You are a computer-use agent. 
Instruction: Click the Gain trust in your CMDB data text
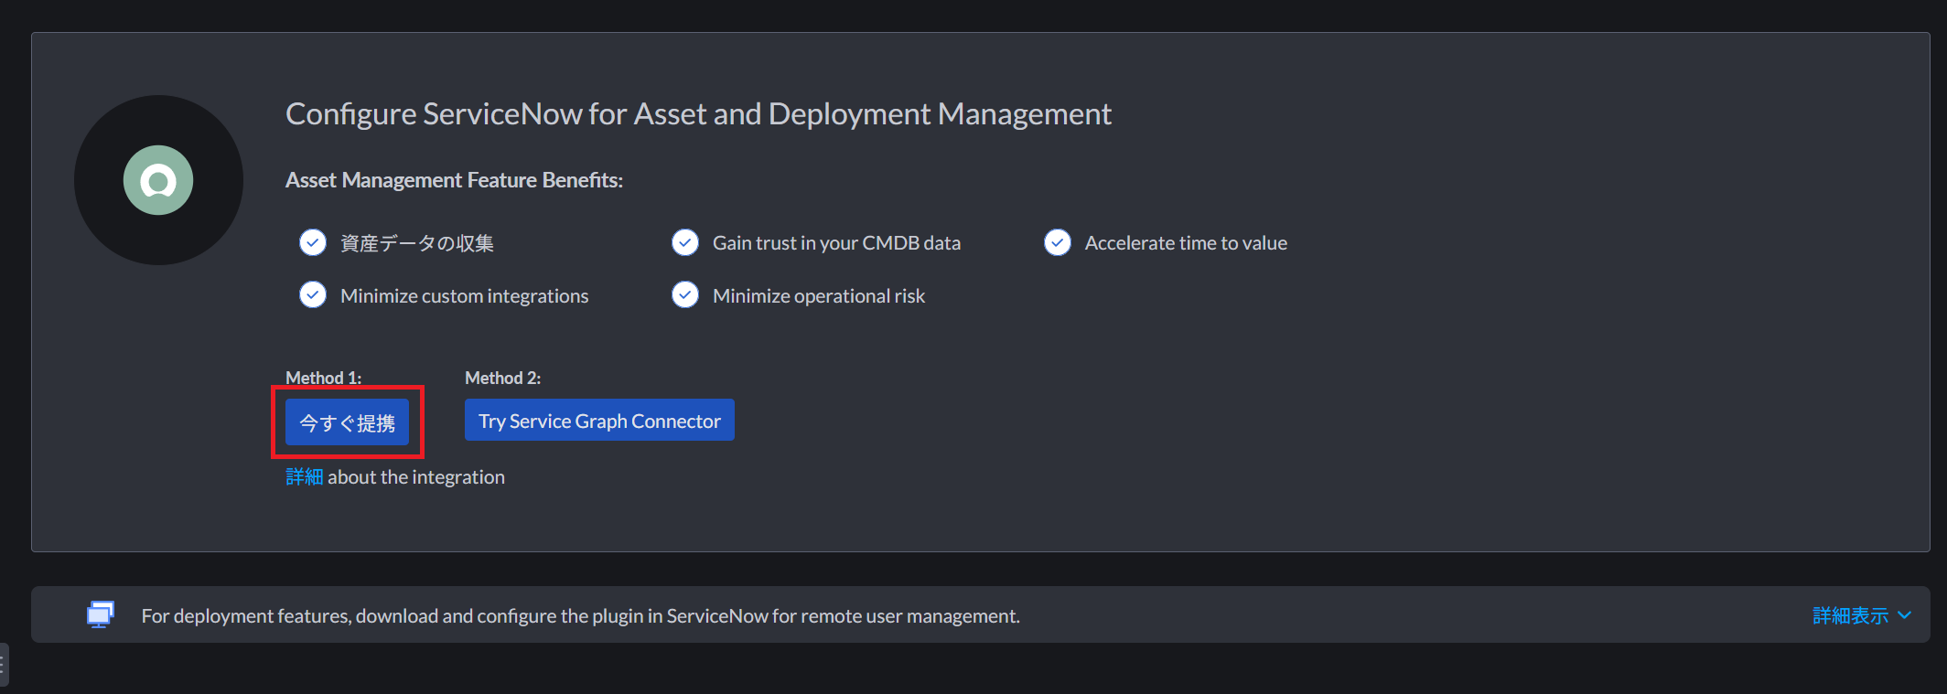pos(836,243)
